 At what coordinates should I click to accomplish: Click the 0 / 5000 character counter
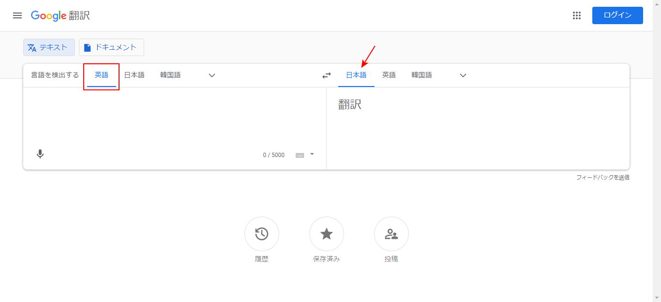click(274, 155)
